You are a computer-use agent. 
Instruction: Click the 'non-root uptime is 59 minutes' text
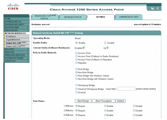pos(147,24)
